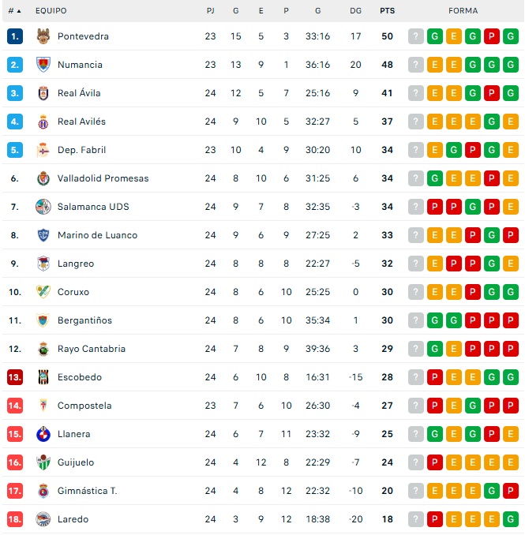Open the Rayo Cantabria team link
The height and width of the screenshot is (535, 525).
[91, 349]
